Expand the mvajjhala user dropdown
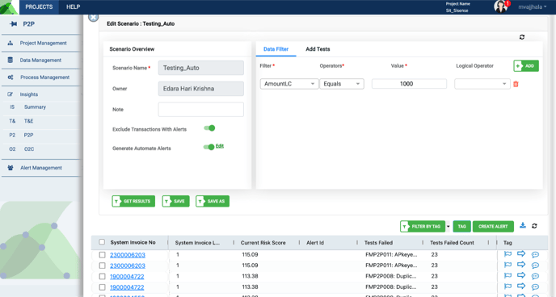 [532, 6]
